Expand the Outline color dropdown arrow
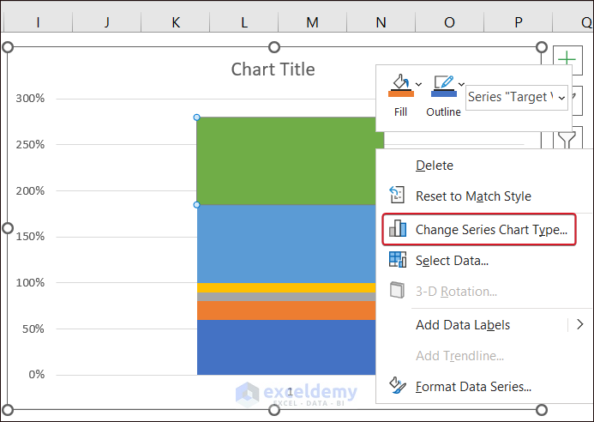Viewport: 594px width, 422px height. (462, 83)
